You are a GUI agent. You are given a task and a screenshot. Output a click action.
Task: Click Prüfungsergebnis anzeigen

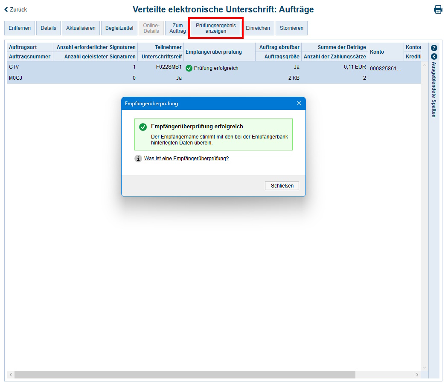(x=215, y=28)
